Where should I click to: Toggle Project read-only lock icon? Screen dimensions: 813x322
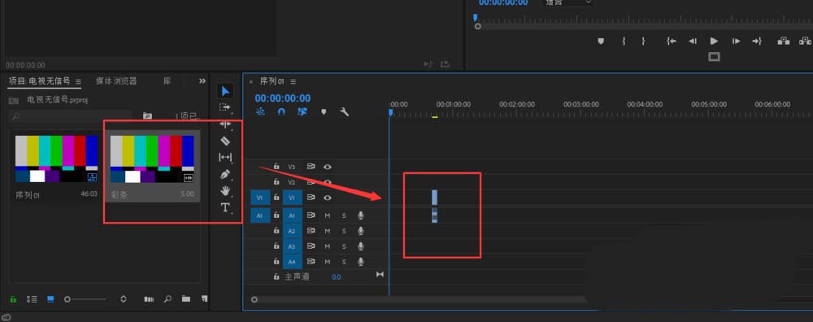pyautogui.click(x=13, y=299)
